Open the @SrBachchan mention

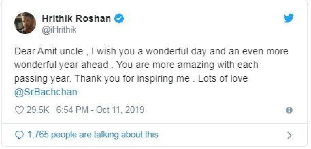(x=46, y=93)
